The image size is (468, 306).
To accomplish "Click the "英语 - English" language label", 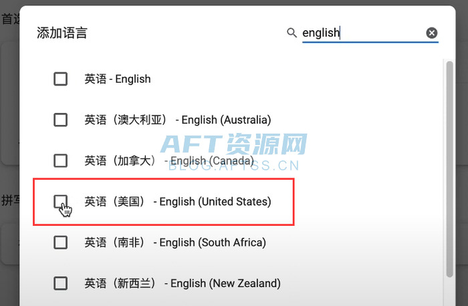I will point(118,79).
